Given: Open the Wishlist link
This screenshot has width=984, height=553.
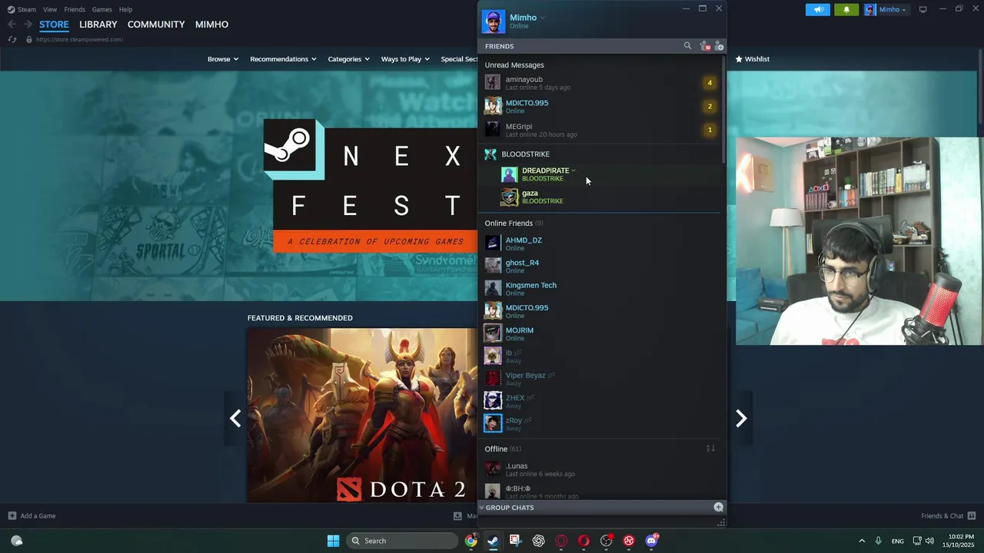Looking at the screenshot, I should tap(753, 59).
